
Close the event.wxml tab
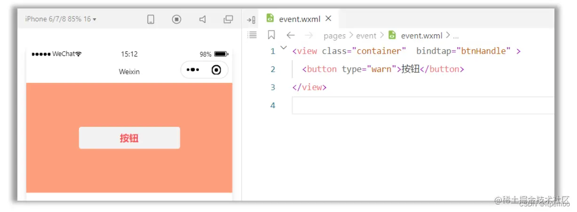328,18
